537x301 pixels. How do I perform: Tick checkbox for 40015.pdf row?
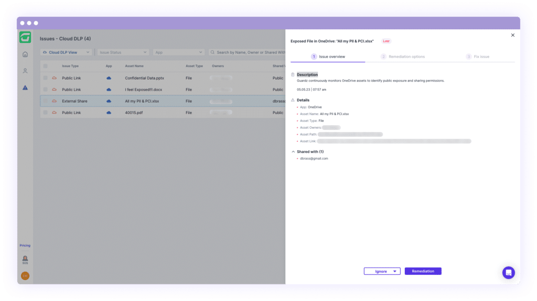45,113
